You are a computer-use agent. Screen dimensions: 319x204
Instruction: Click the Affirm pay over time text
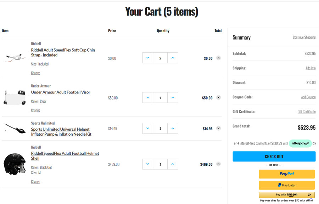point(286,200)
